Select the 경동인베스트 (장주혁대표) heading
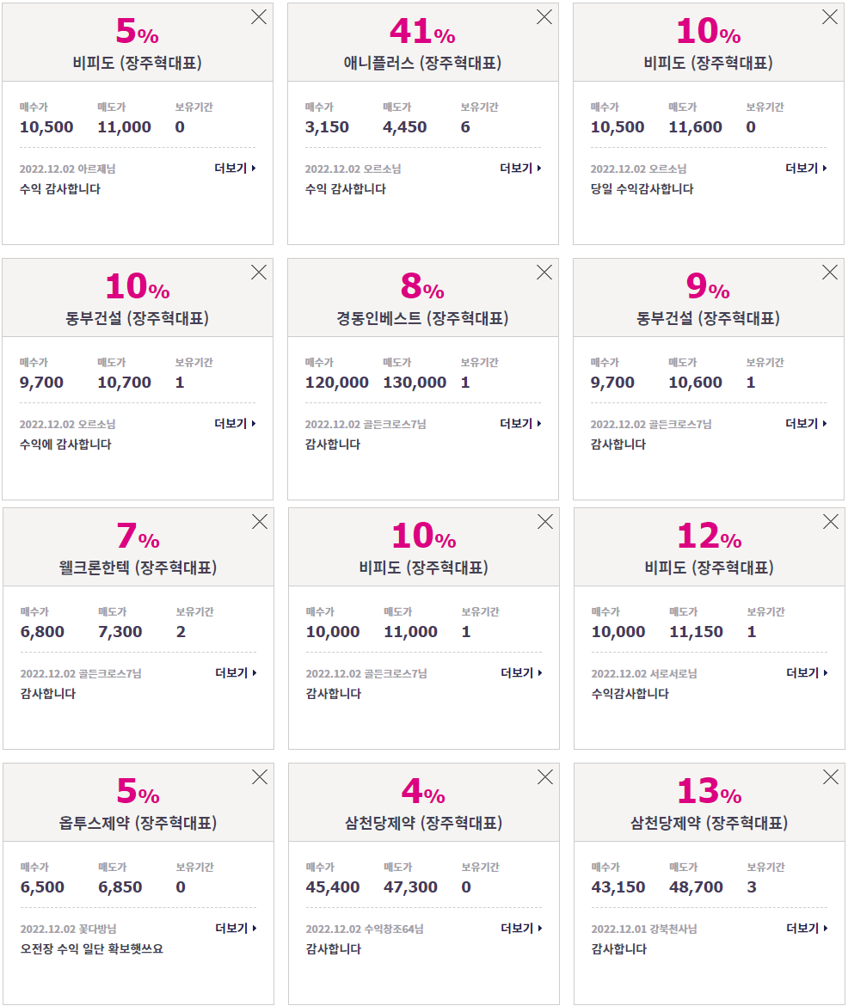 click(422, 318)
